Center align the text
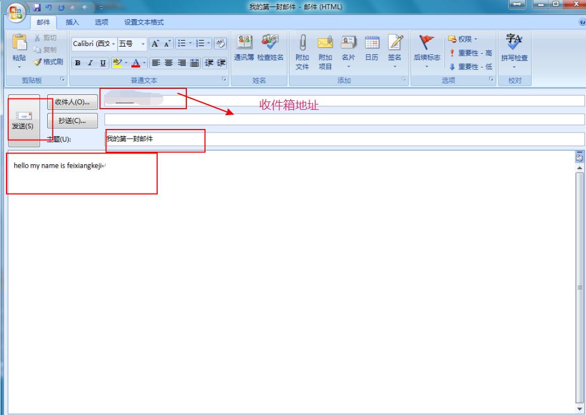The width and height of the screenshot is (586, 415). pyautogui.click(x=169, y=63)
